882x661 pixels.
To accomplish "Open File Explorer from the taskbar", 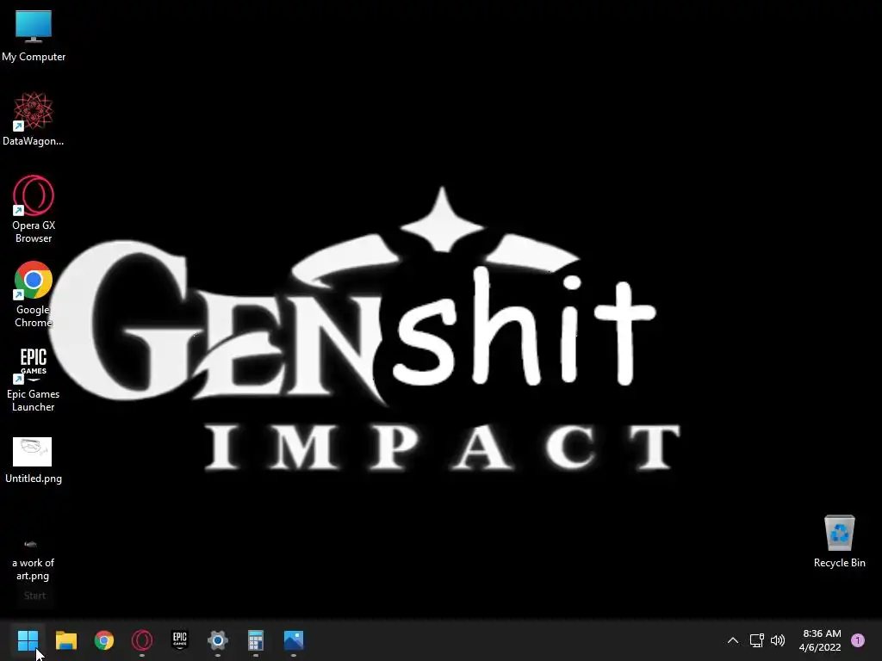I will click(65, 640).
